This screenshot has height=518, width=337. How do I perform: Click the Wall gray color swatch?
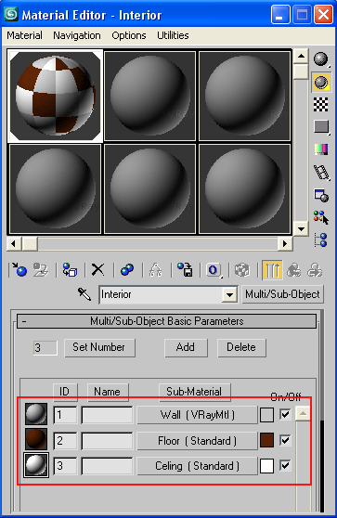[266, 415]
